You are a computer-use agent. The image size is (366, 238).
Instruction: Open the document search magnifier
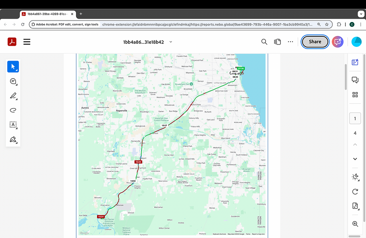pyautogui.click(x=264, y=42)
